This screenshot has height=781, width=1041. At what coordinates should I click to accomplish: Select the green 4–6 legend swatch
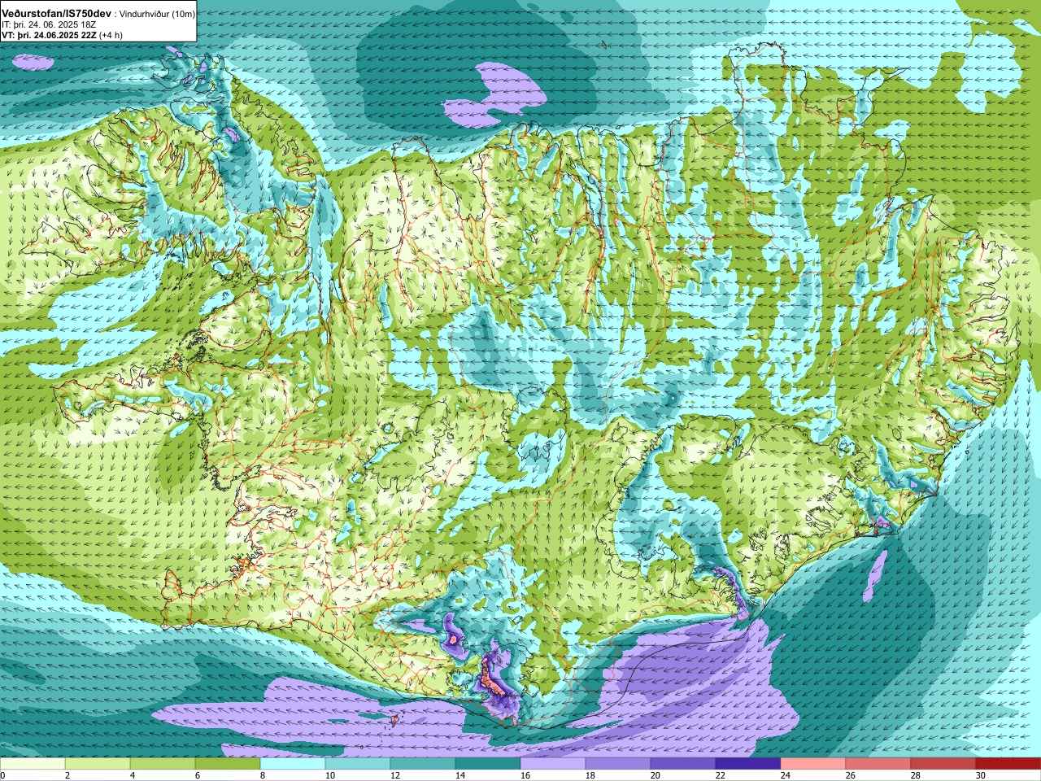click(x=163, y=764)
